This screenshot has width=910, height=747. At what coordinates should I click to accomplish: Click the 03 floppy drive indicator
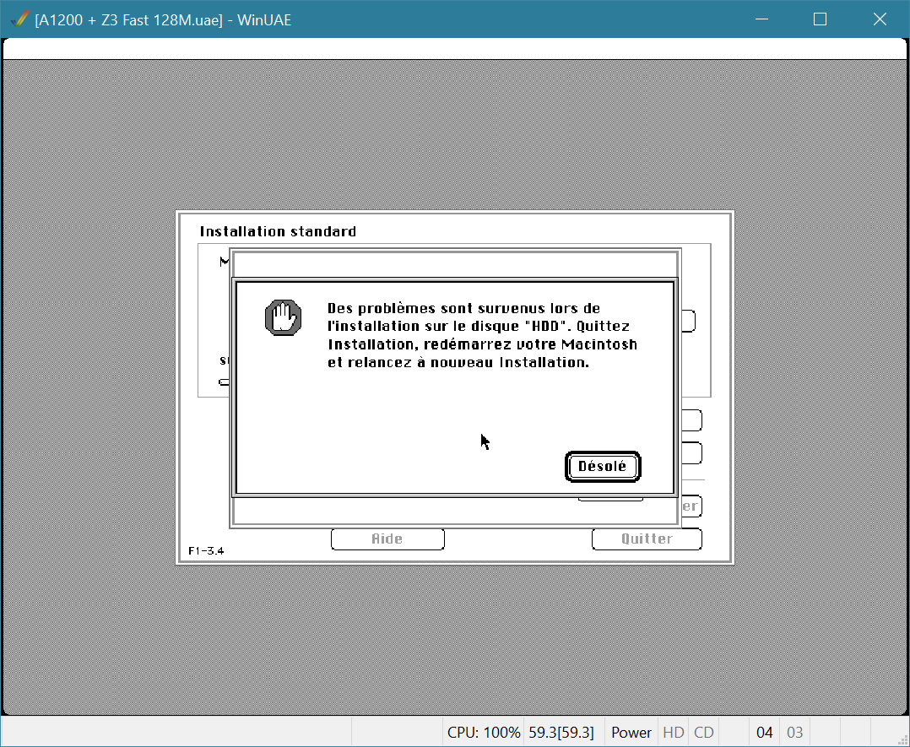(x=794, y=733)
